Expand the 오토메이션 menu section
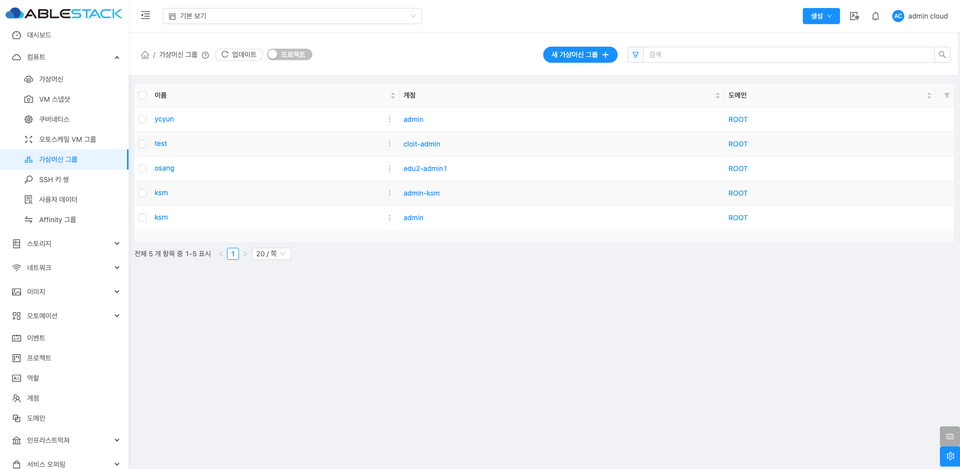This screenshot has width=960, height=469. click(x=64, y=316)
